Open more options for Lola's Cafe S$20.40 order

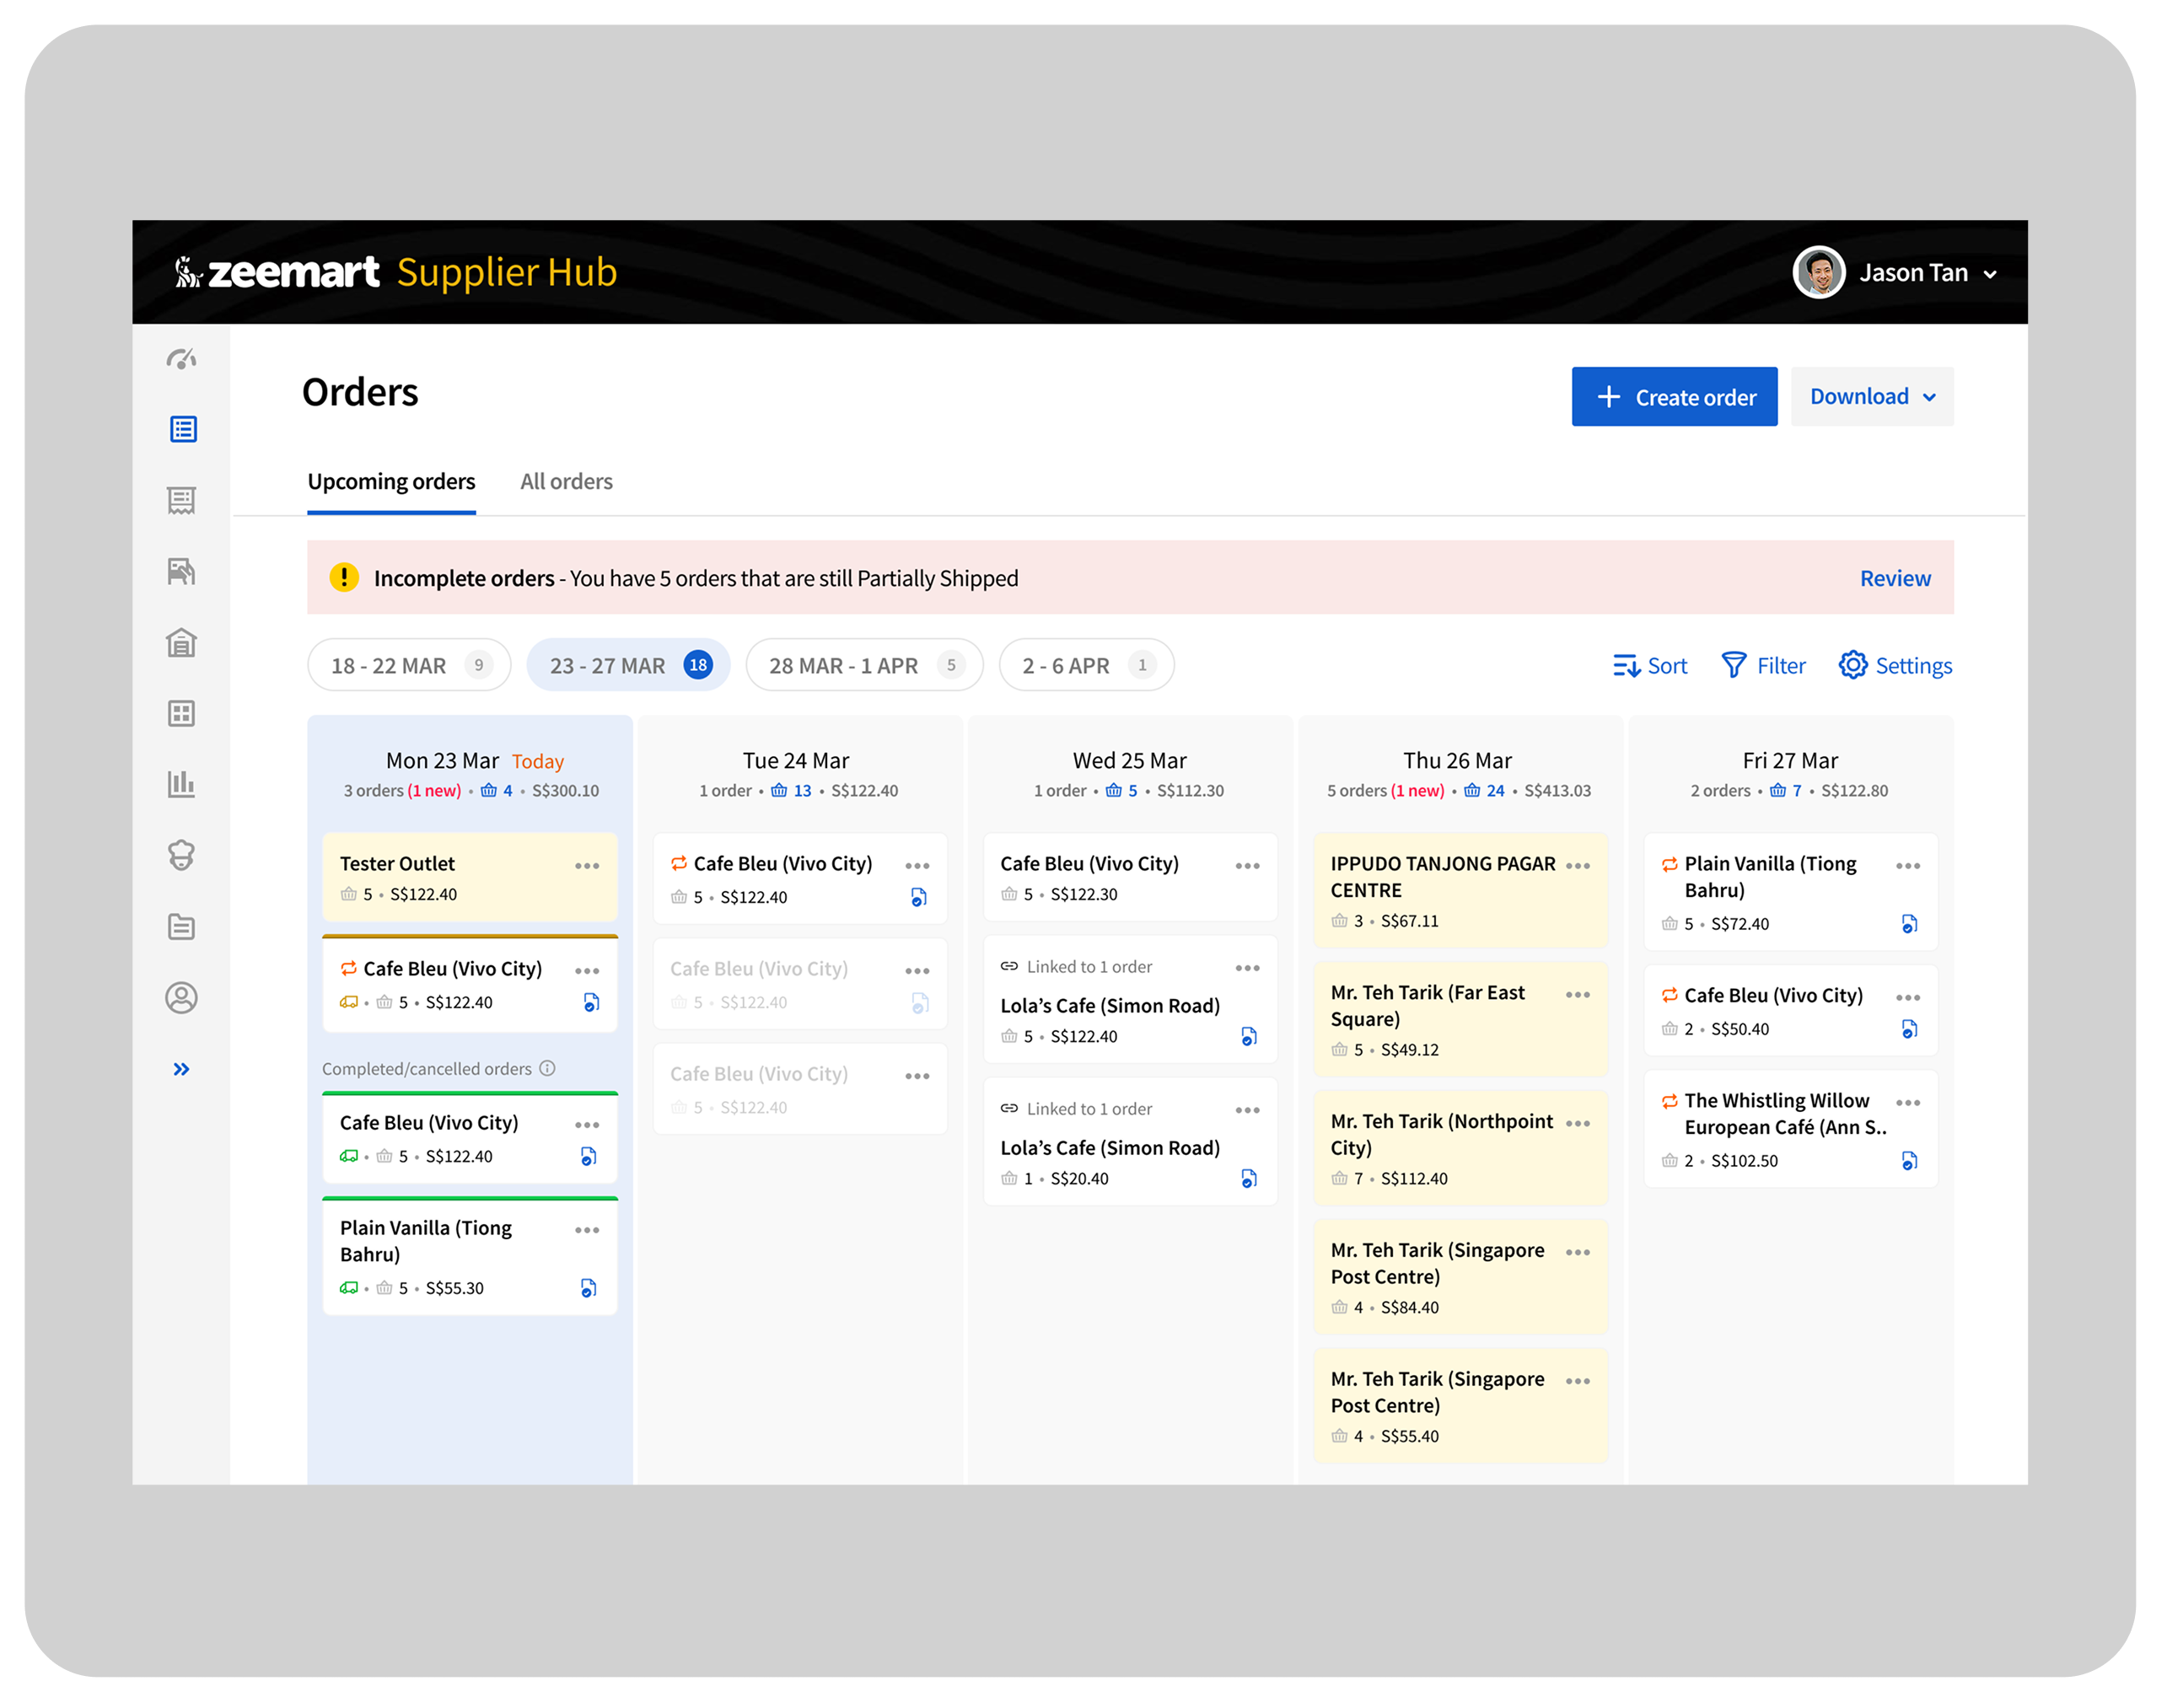[x=1247, y=1111]
